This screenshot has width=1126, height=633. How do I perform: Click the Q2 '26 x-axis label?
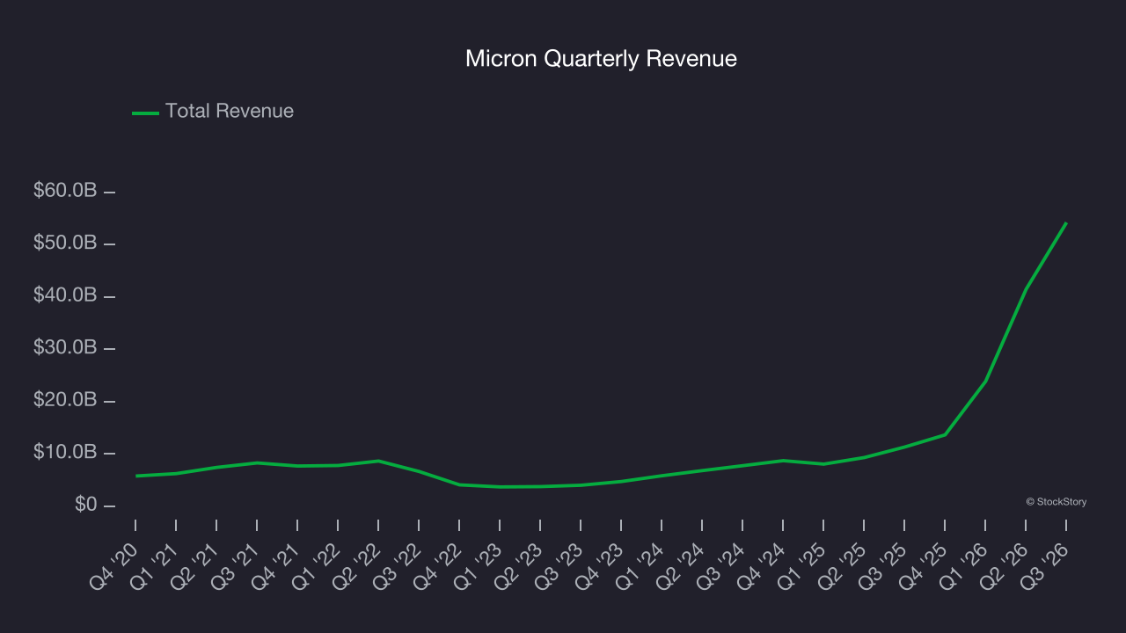click(1005, 565)
